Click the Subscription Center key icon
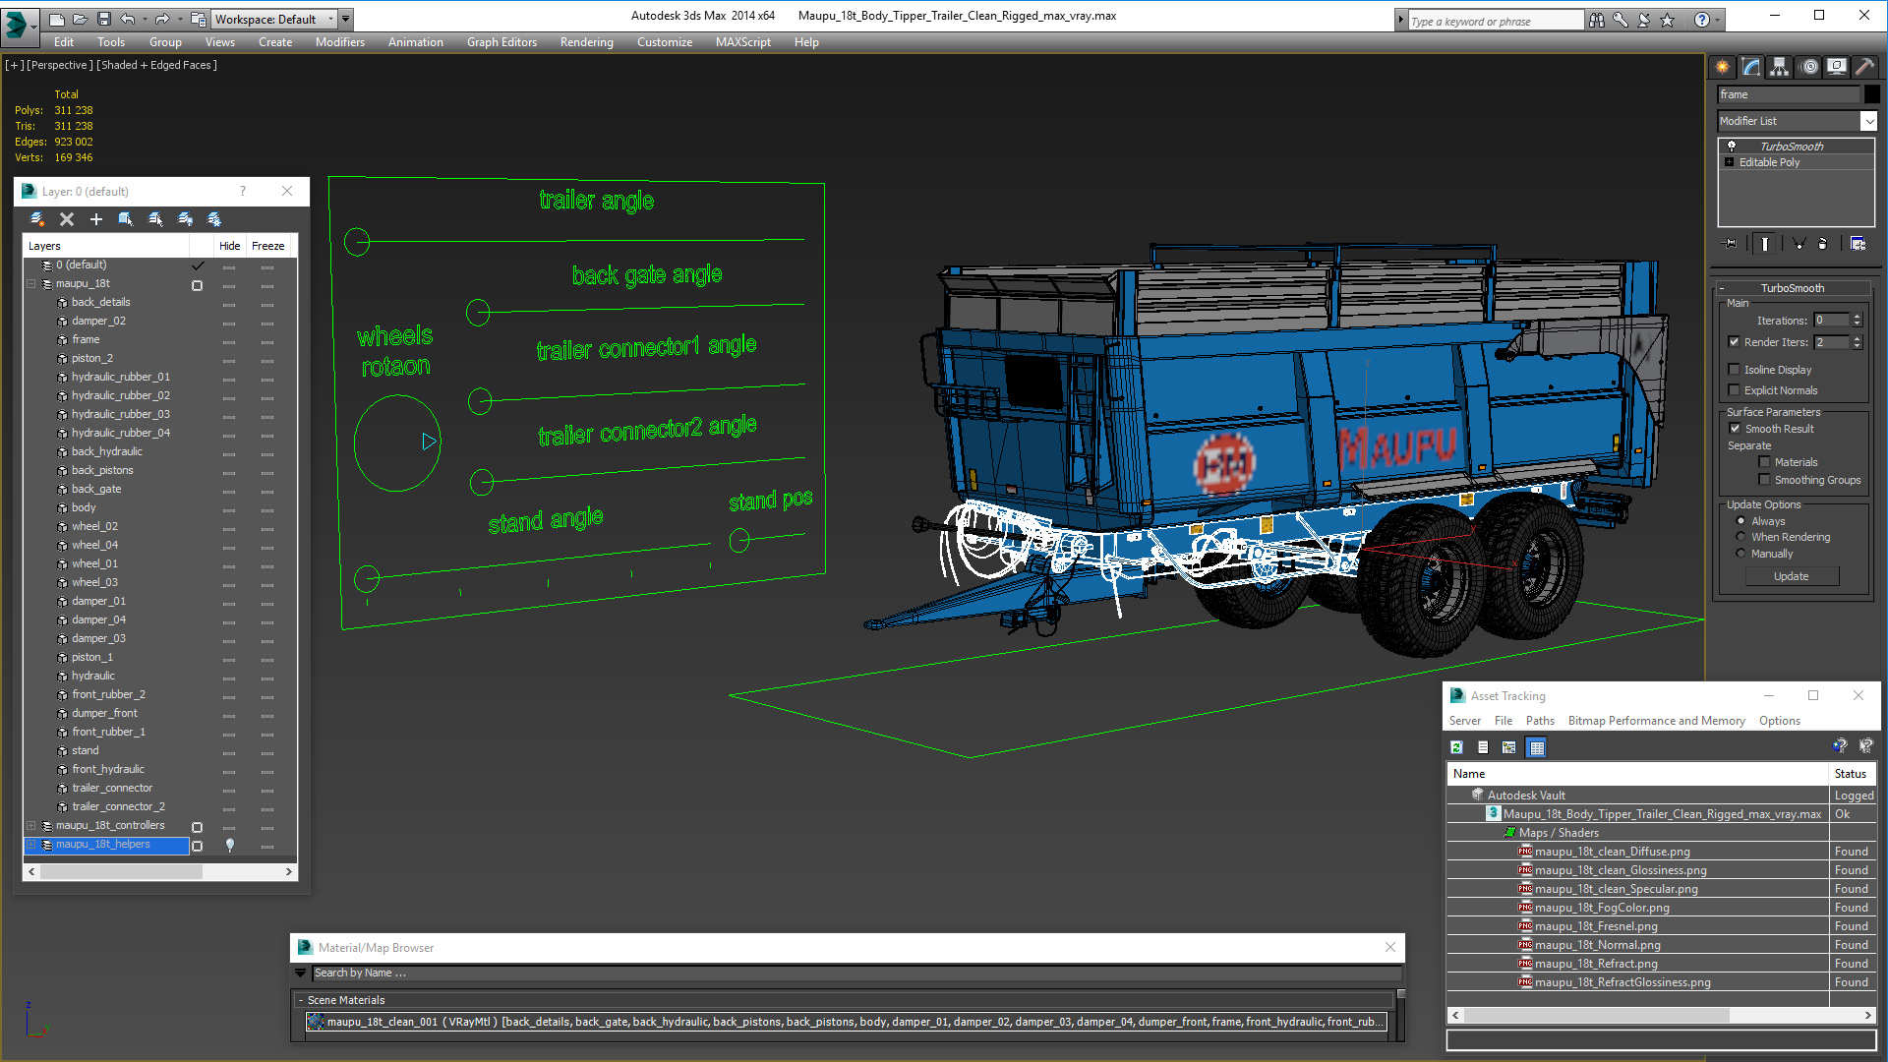This screenshot has height=1062, width=1888. coord(1621,20)
